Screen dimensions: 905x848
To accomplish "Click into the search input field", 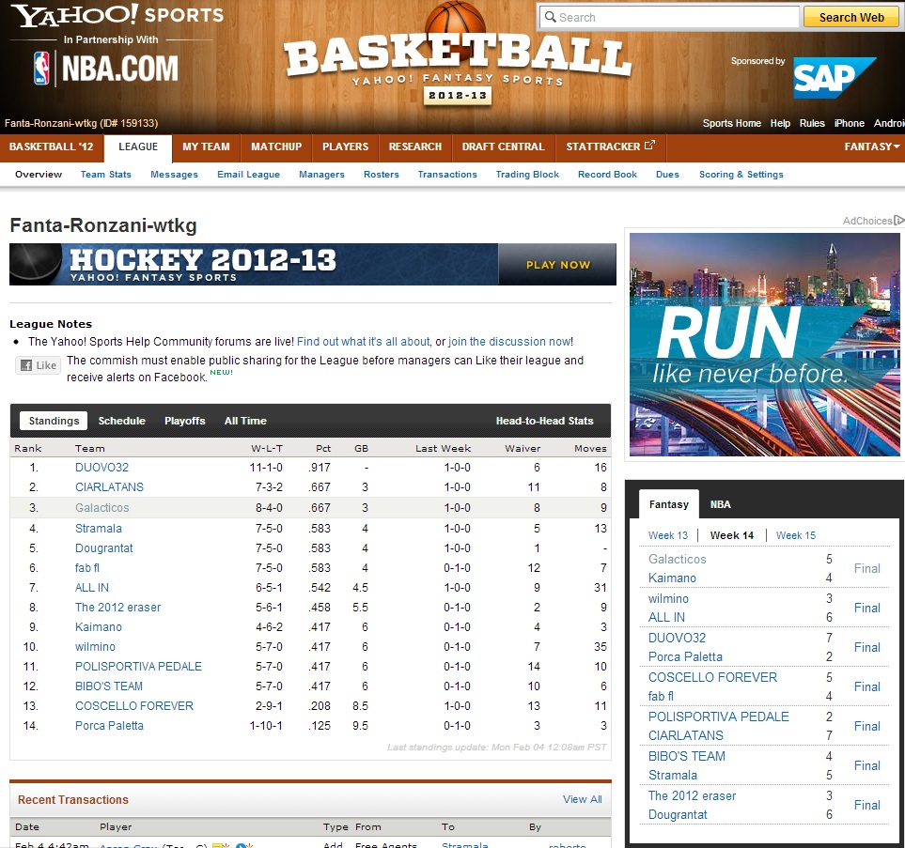I will 669,17.
